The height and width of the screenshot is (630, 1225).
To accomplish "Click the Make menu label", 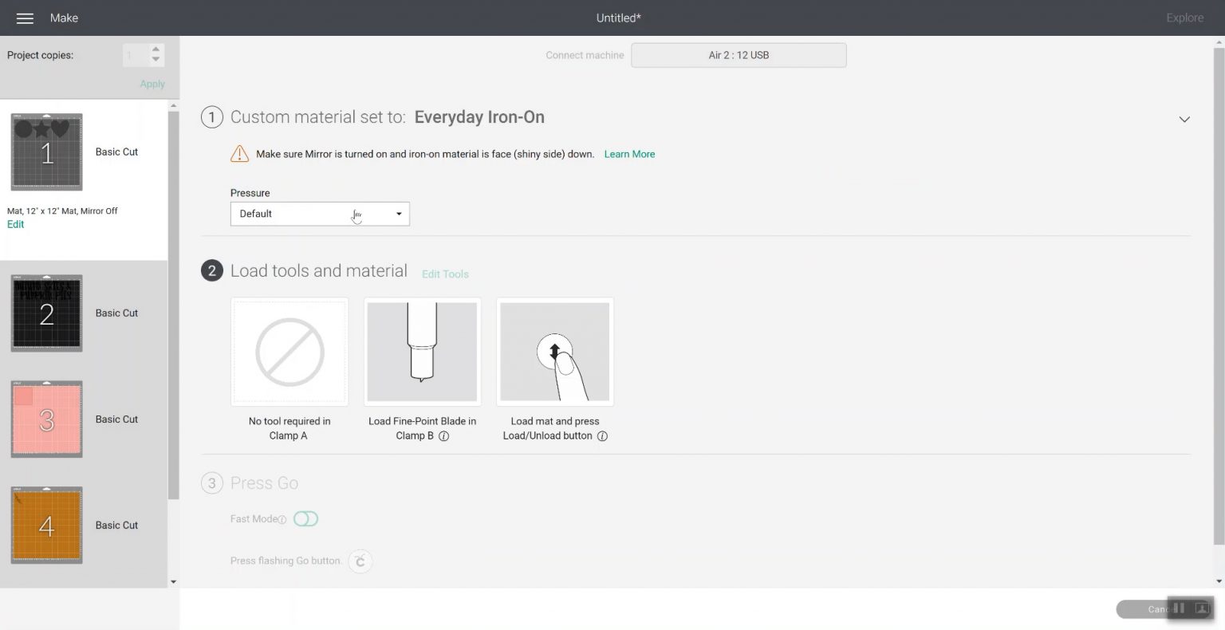I will click(x=64, y=18).
